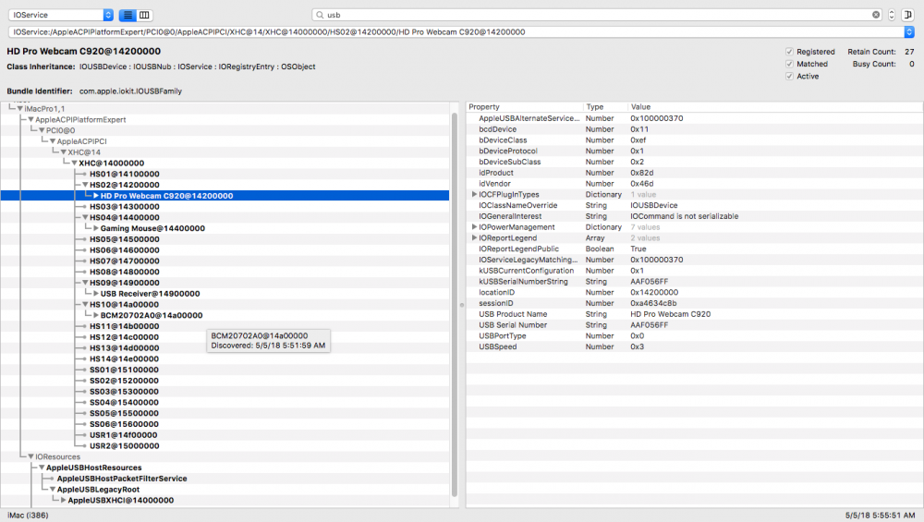The height and width of the screenshot is (522, 924).
Task: Open the IOService plane dropdown
Action: [61, 15]
